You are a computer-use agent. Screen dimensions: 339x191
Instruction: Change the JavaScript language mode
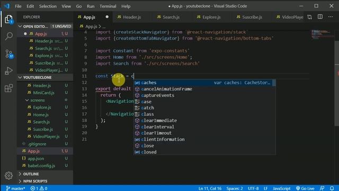pyautogui.click(x=281, y=188)
